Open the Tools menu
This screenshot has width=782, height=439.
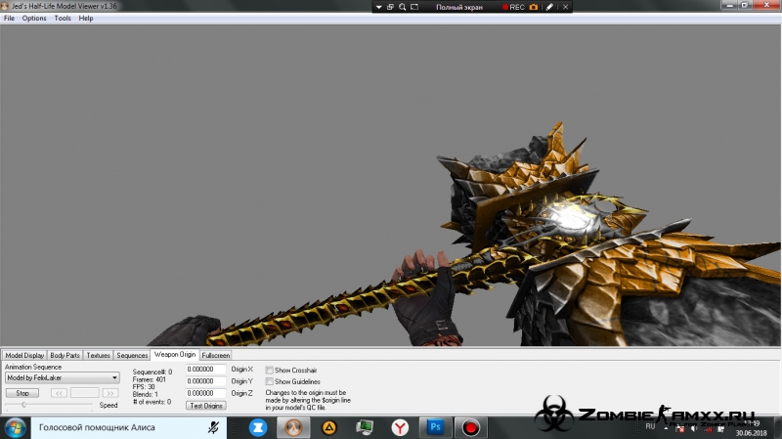[x=63, y=18]
